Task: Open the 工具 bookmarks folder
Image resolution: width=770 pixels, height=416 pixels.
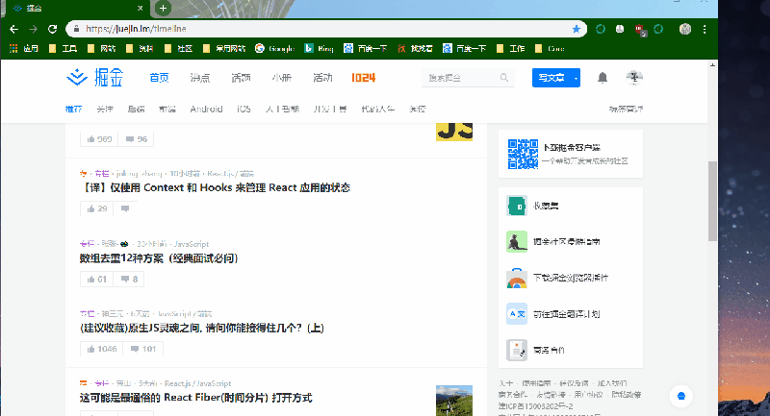Action: pos(63,48)
